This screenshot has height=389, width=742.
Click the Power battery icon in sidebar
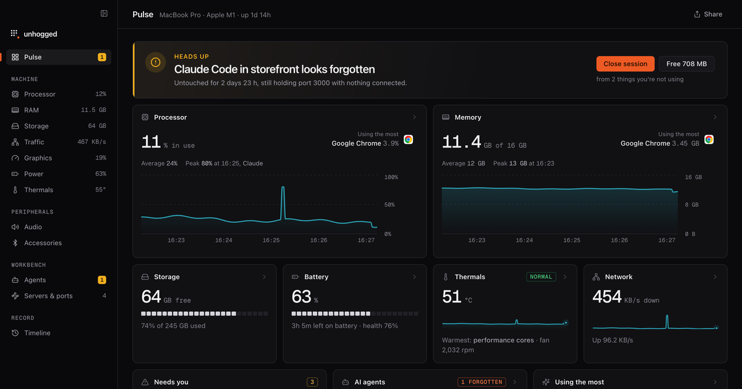pyautogui.click(x=15, y=174)
